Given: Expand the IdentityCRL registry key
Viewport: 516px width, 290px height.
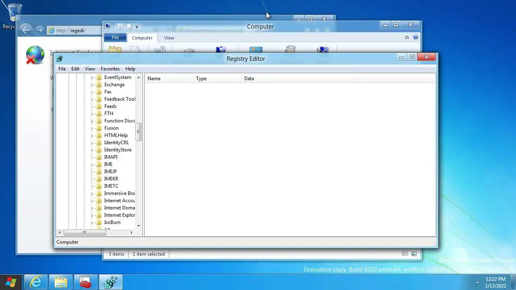Looking at the screenshot, I should pos(92,143).
